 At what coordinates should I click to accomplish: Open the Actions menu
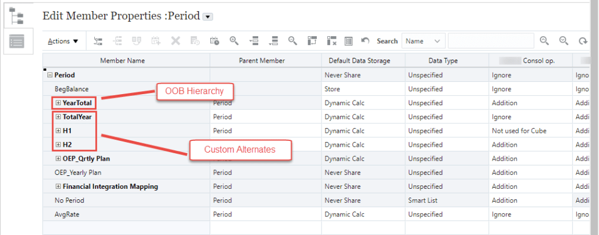click(x=63, y=41)
